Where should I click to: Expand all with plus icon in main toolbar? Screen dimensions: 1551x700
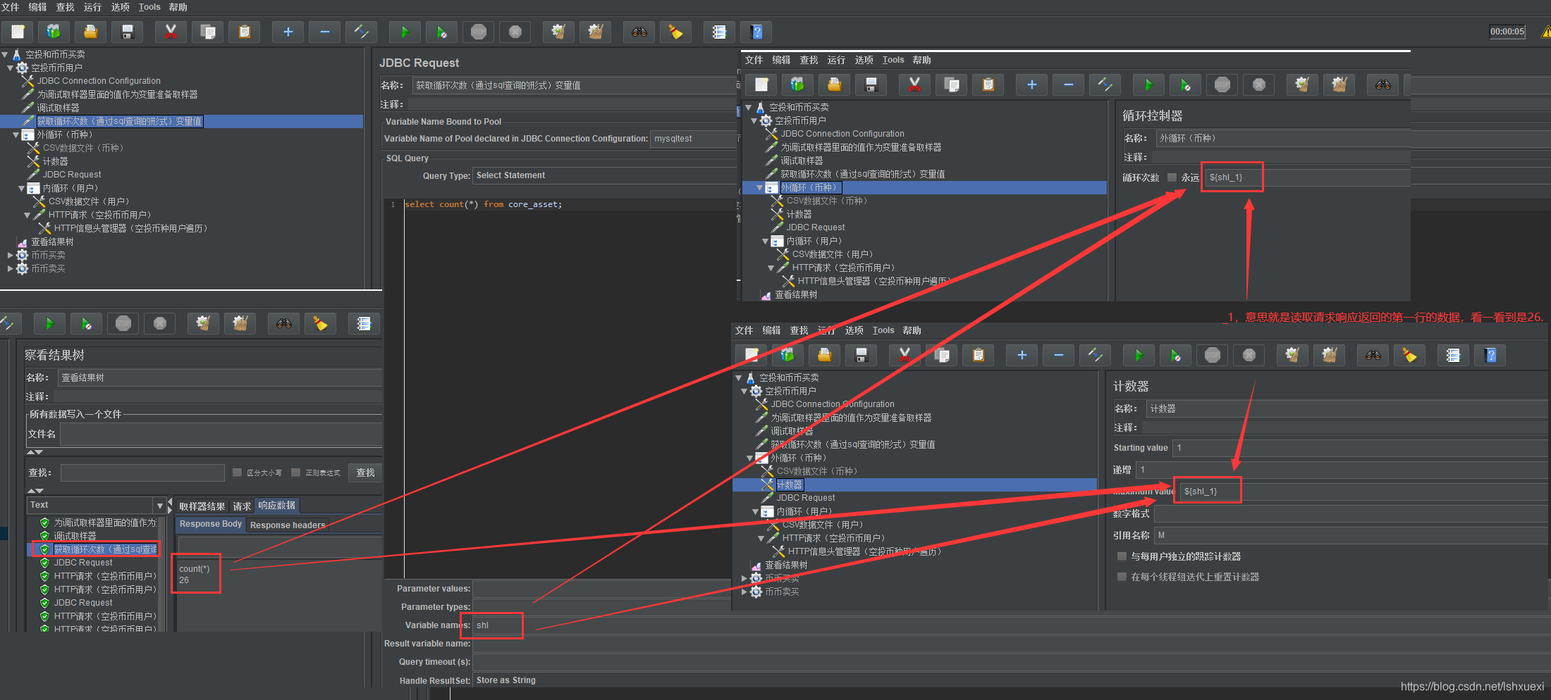(288, 32)
